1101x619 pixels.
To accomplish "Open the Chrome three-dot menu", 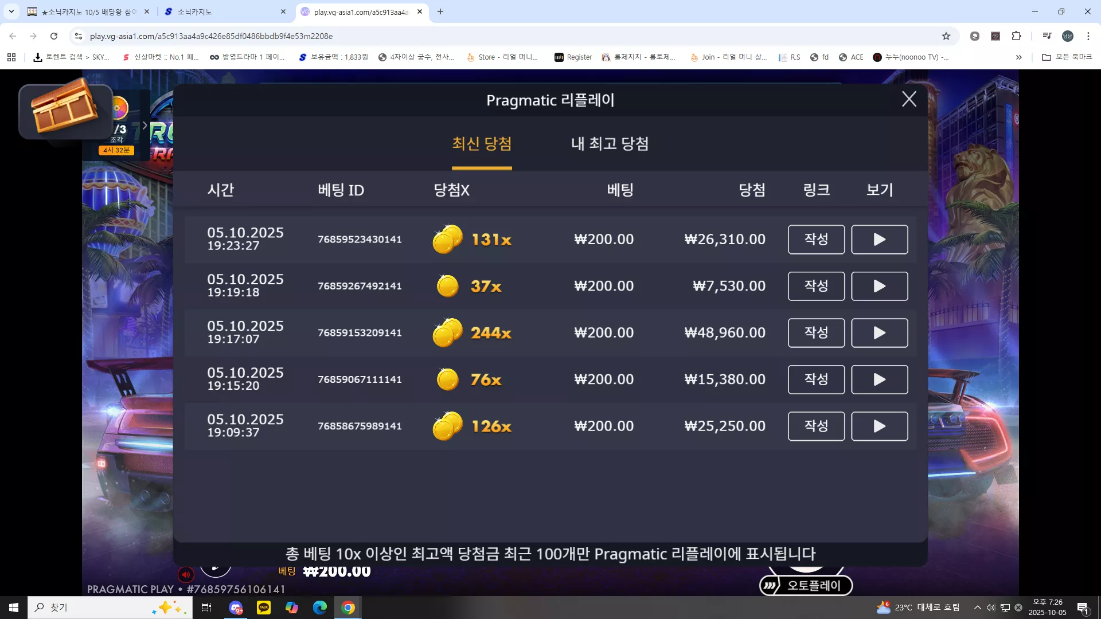I will (1088, 36).
